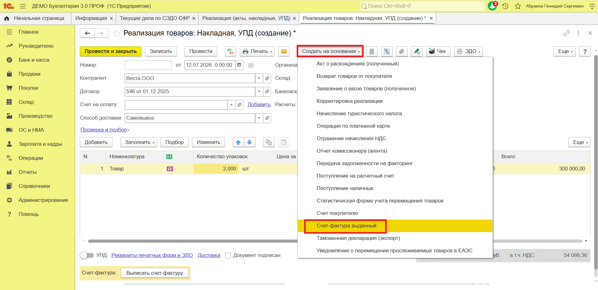Open Продажи section in sidebar
This screenshot has height=290, width=598.
[30, 74]
